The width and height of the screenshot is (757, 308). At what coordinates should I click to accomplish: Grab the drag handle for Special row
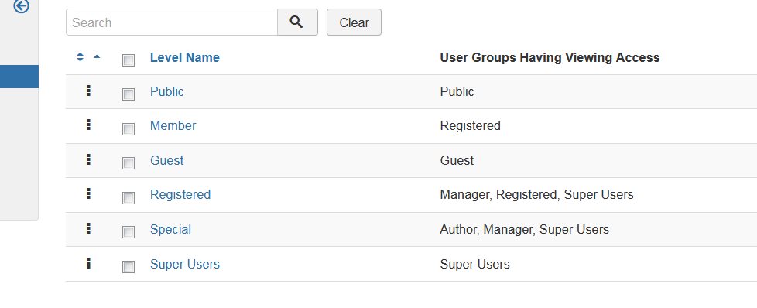pos(88,228)
